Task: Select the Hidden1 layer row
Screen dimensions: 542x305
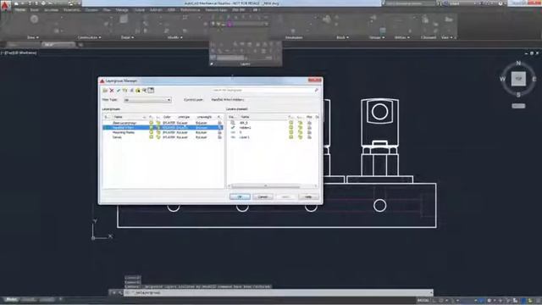Action: click(x=273, y=128)
